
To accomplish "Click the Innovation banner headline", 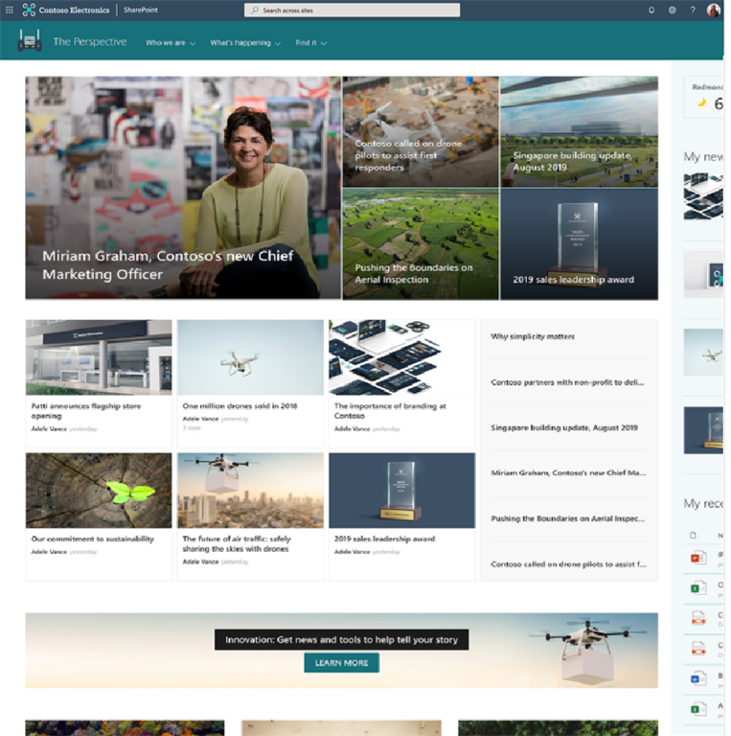I will (x=342, y=640).
